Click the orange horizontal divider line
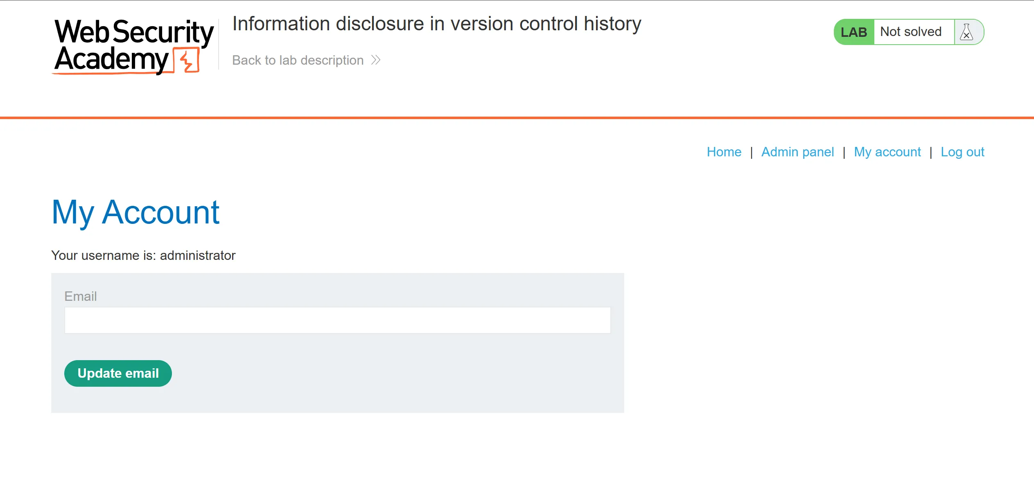 517,118
